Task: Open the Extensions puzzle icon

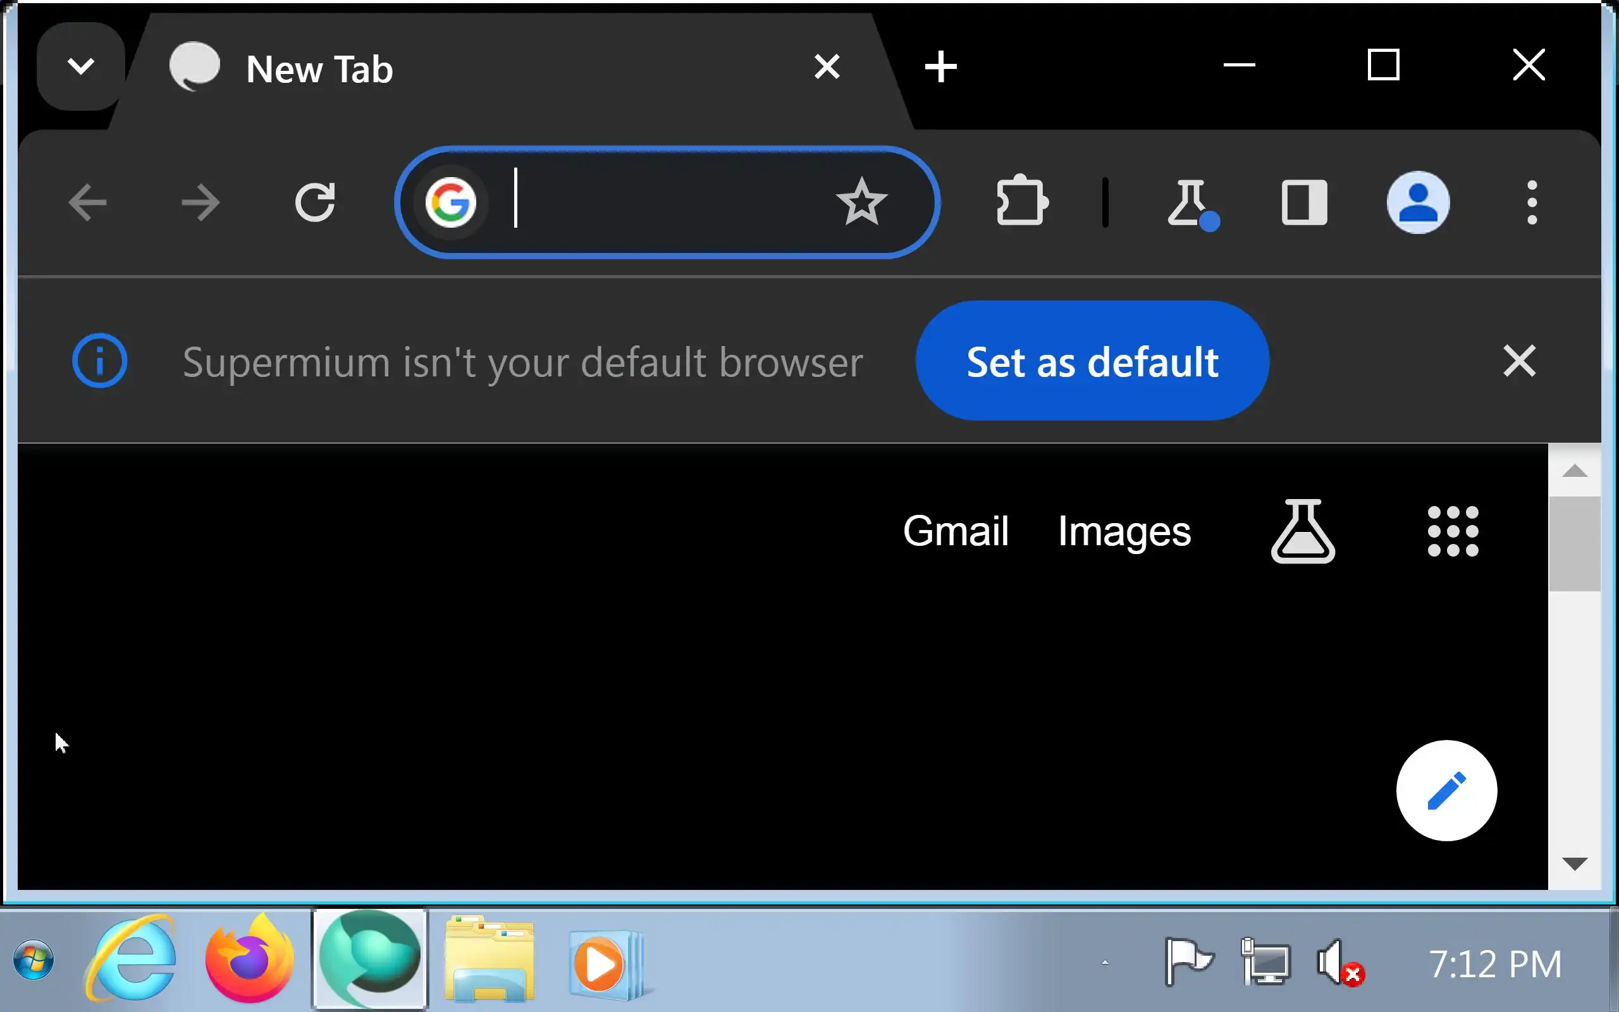Action: (1021, 202)
